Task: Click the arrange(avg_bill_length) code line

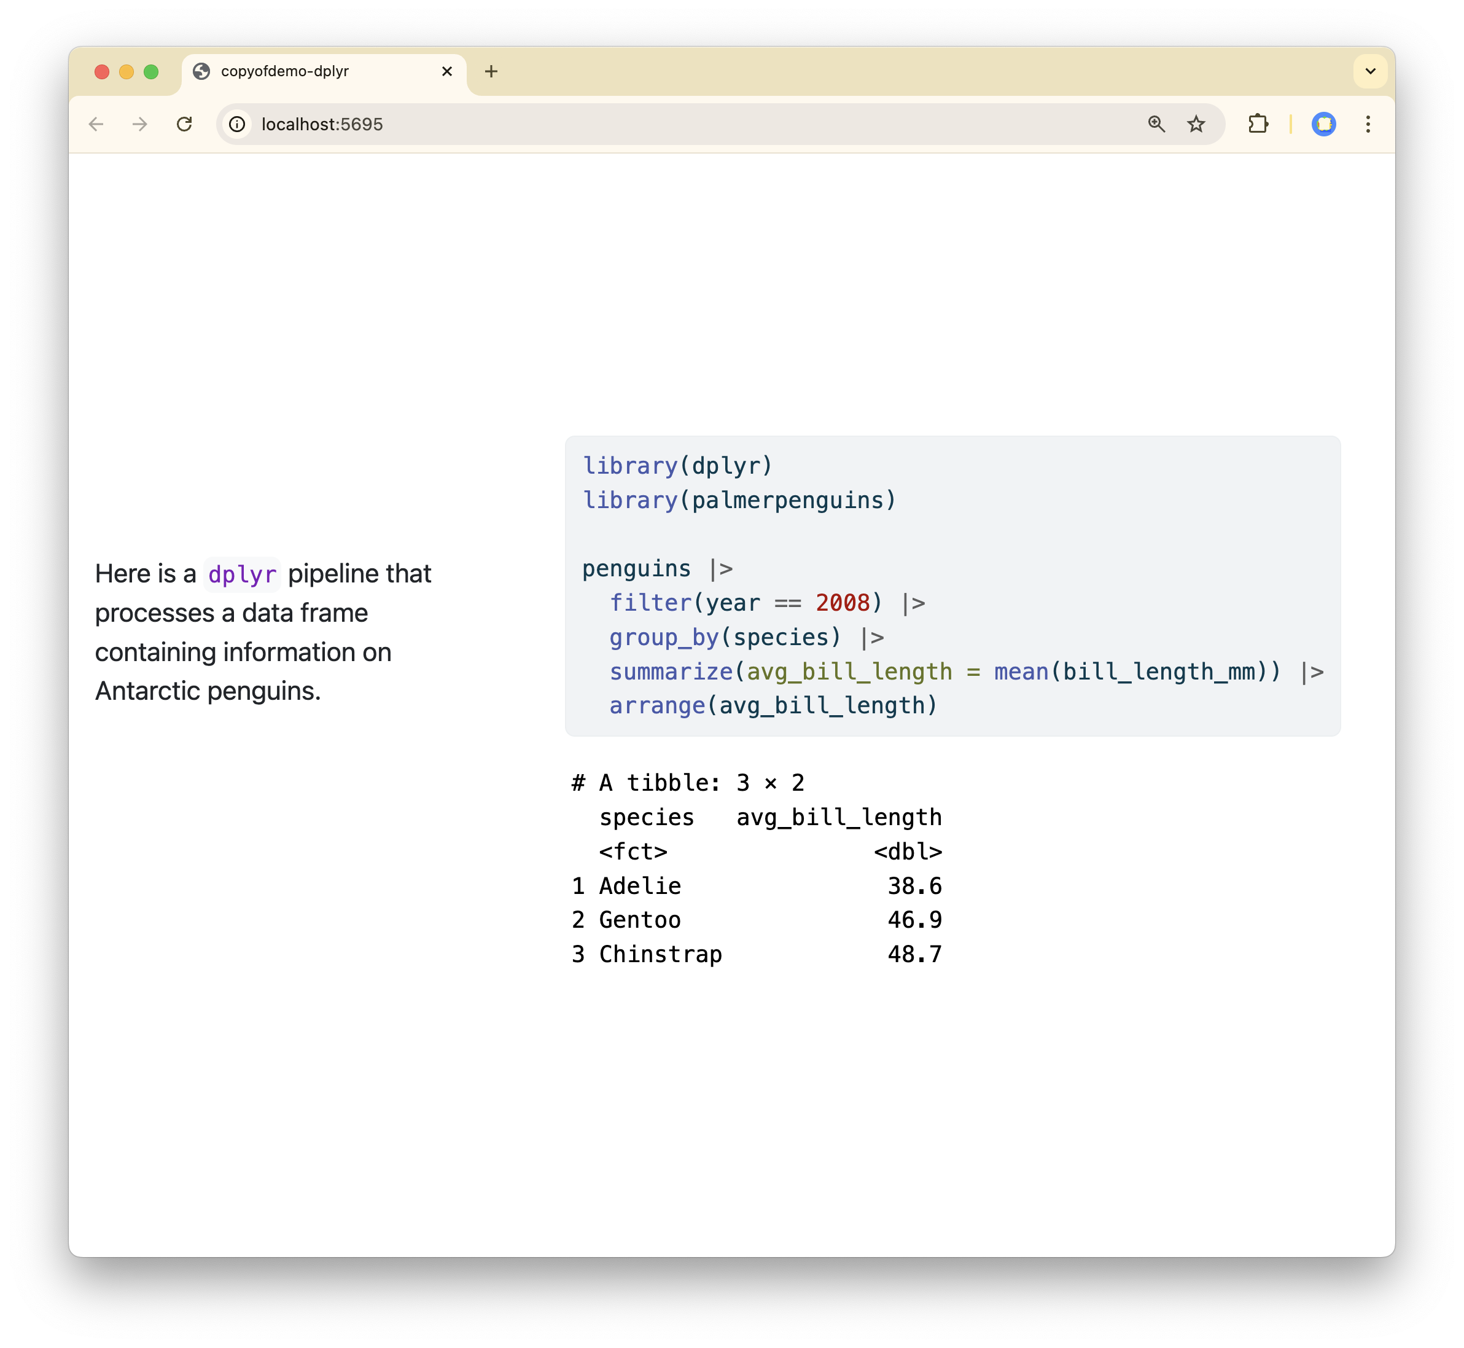Action: (x=773, y=705)
